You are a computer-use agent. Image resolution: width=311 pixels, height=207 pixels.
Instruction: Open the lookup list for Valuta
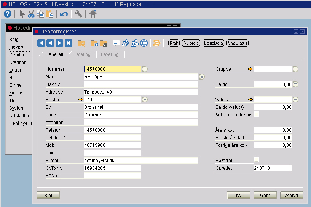coord(295,100)
